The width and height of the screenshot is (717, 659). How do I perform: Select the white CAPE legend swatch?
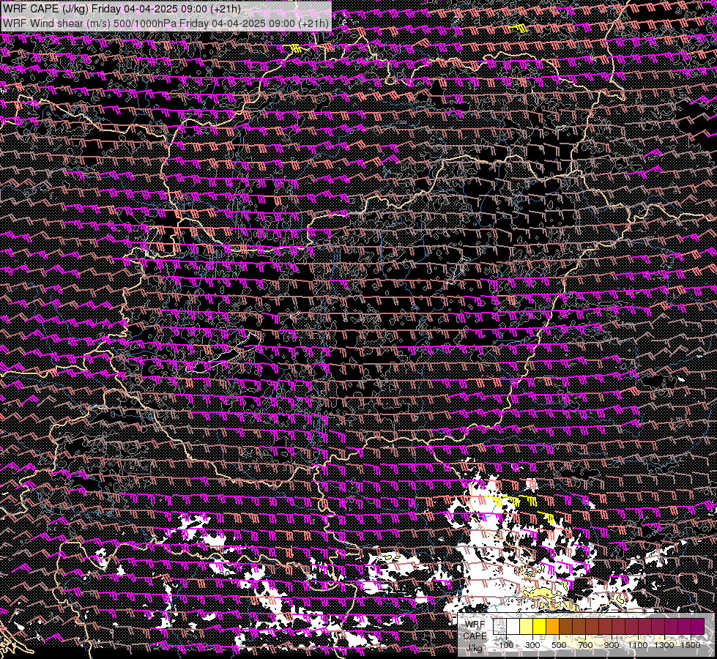pos(513,627)
